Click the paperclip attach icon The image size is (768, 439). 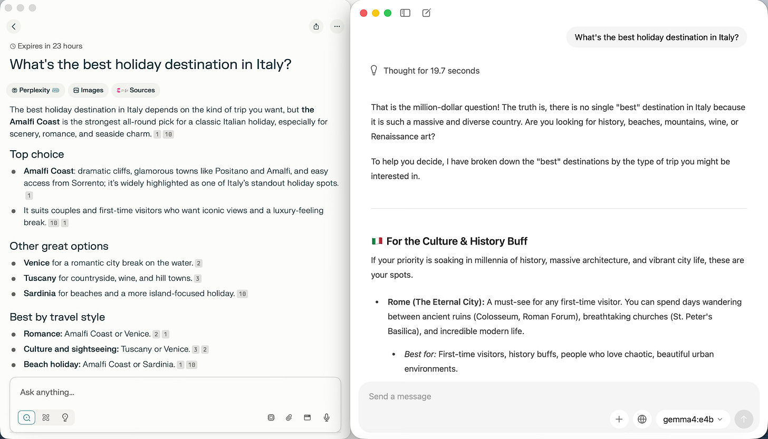[289, 417]
